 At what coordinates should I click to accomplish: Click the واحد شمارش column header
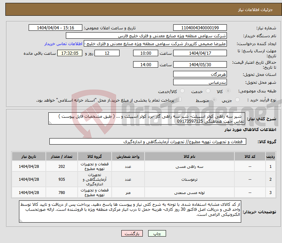(128, 156)
